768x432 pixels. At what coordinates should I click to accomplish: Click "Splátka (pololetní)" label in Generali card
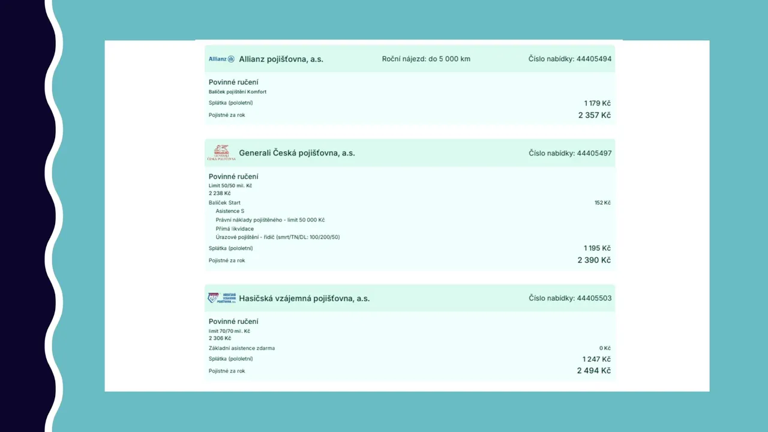(x=230, y=248)
